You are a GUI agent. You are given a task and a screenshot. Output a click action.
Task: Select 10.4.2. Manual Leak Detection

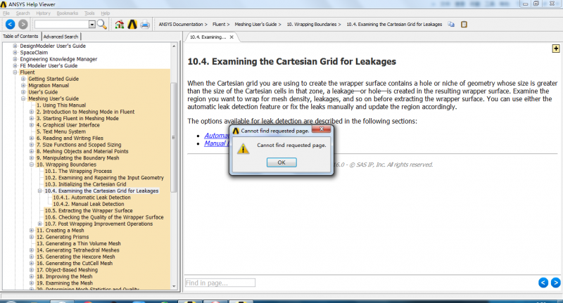(x=89, y=204)
